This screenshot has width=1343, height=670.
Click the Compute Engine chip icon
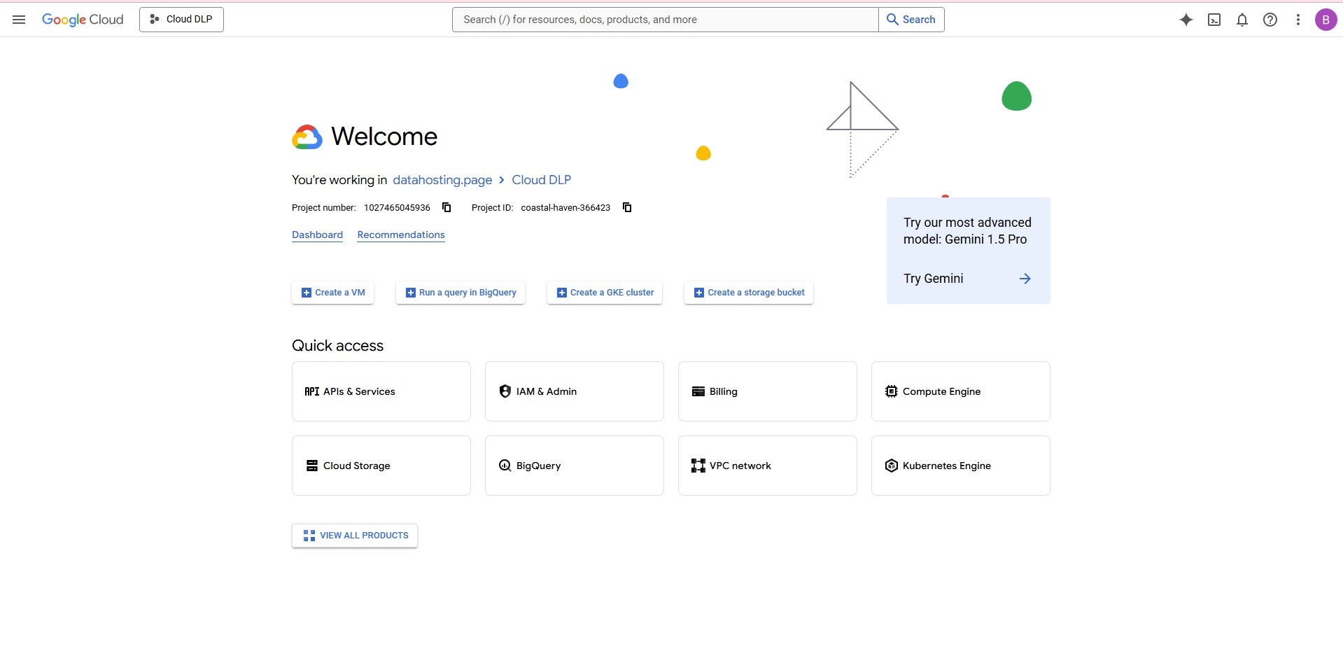[x=891, y=391]
